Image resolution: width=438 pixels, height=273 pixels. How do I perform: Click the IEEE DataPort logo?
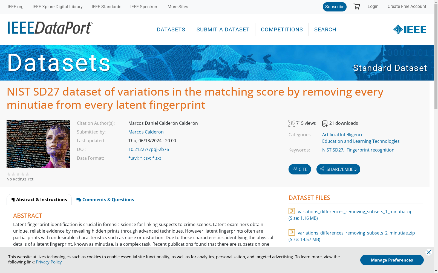(x=50, y=28)
